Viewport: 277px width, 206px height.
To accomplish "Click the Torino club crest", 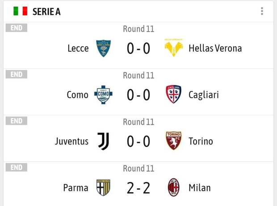I will point(173,141).
